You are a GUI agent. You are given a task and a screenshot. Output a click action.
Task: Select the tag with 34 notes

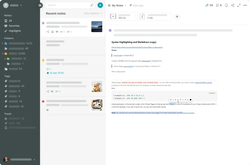(x=14, y=86)
